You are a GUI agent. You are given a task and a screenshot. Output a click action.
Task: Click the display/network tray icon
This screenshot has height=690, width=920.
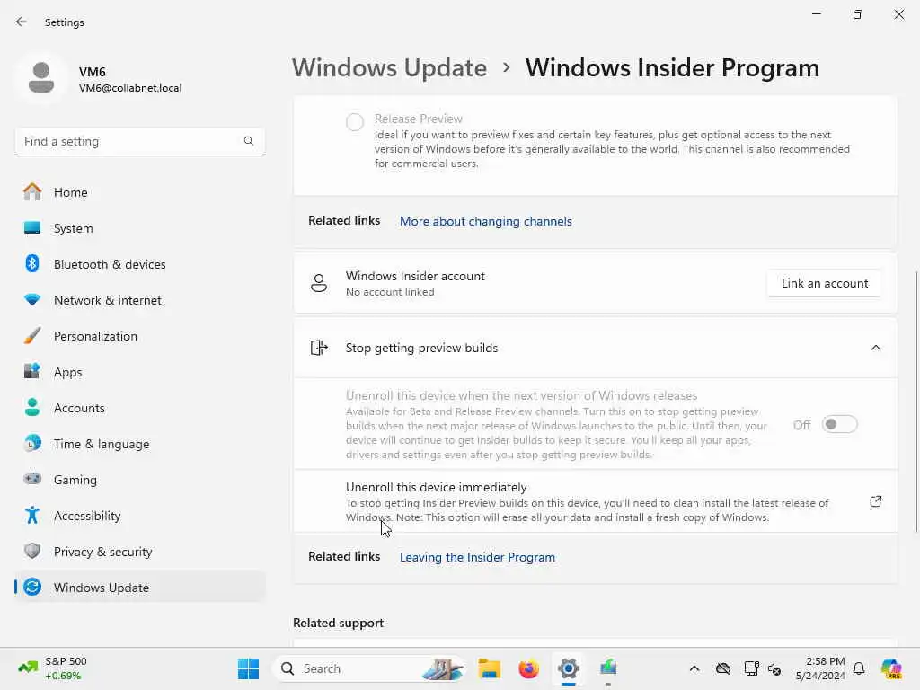click(x=751, y=668)
